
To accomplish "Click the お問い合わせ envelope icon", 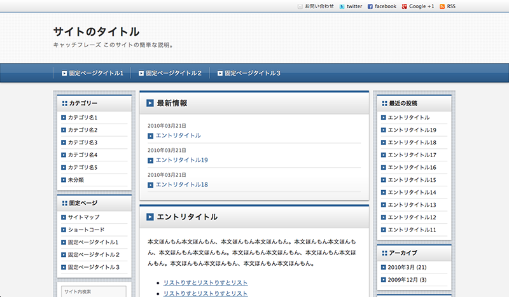I will click(x=300, y=6).
